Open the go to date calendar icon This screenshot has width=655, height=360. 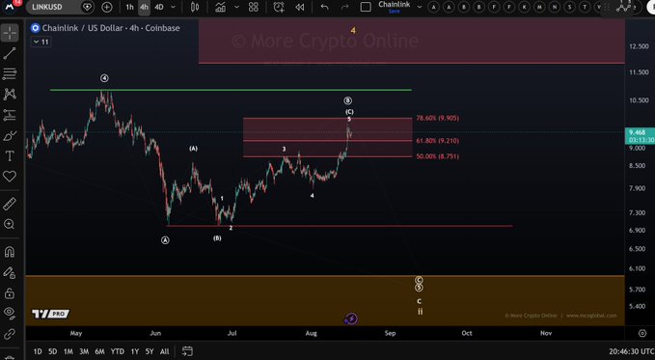pos(187,351)
